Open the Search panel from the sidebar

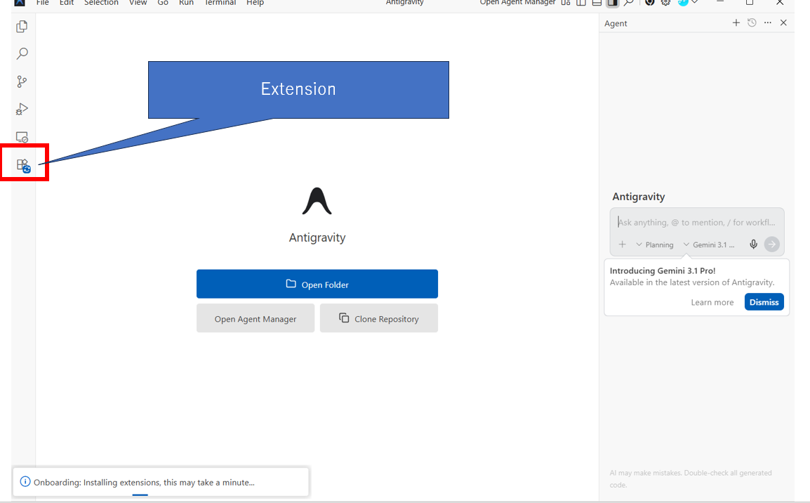[x=22, y=53]
